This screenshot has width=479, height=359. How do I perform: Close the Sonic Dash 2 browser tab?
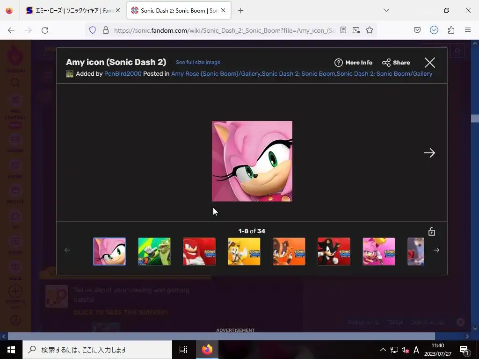click(223, 10)
